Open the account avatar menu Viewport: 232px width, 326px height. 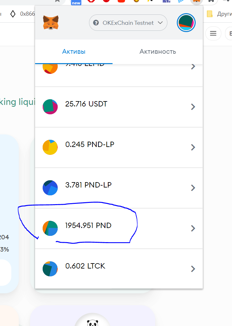(x=186, y=23)
